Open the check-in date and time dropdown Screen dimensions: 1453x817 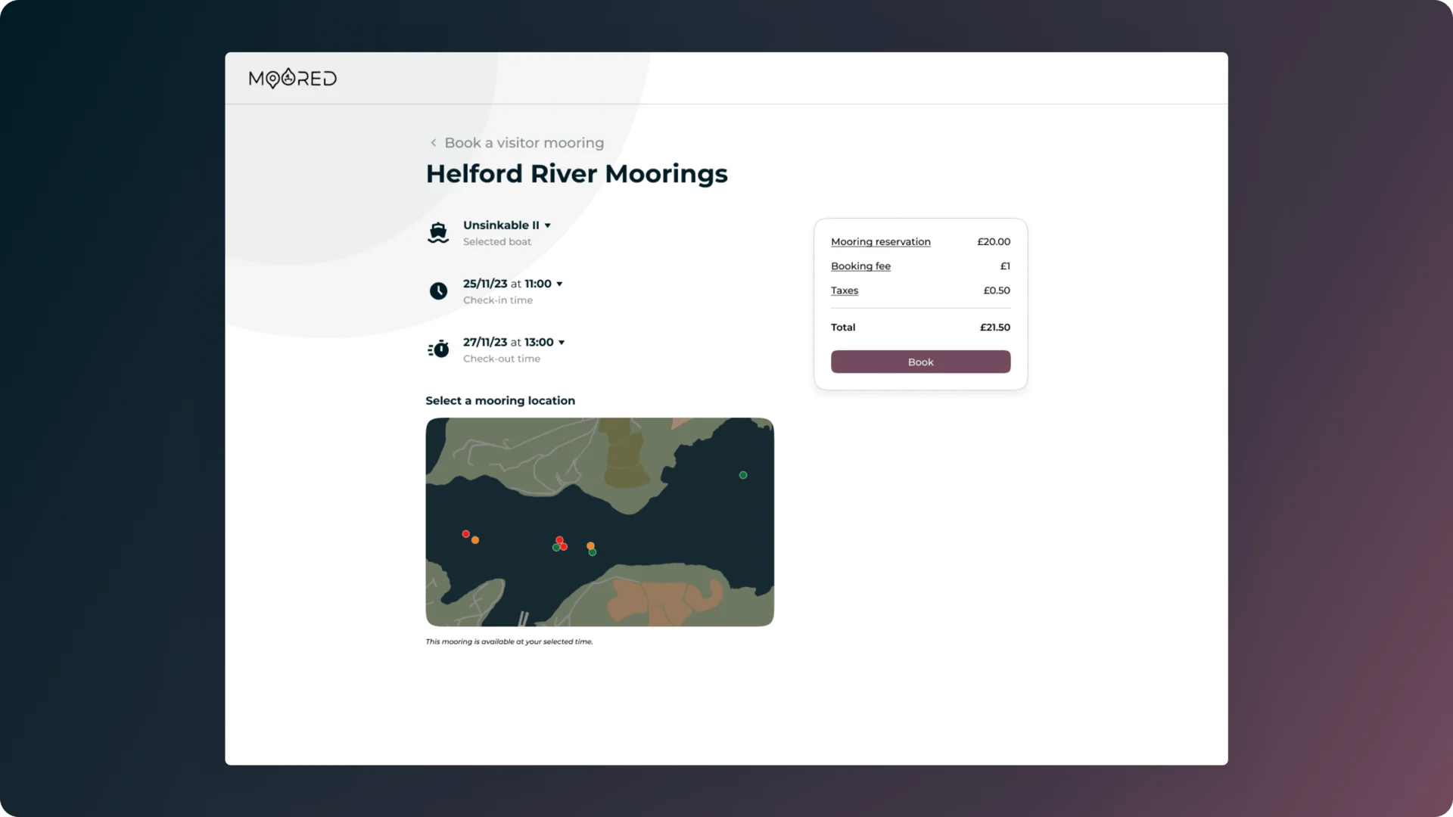click(513, 284)
